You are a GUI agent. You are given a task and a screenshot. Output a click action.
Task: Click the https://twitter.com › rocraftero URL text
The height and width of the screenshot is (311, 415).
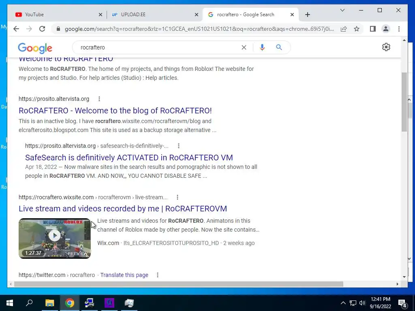(57, 275)
